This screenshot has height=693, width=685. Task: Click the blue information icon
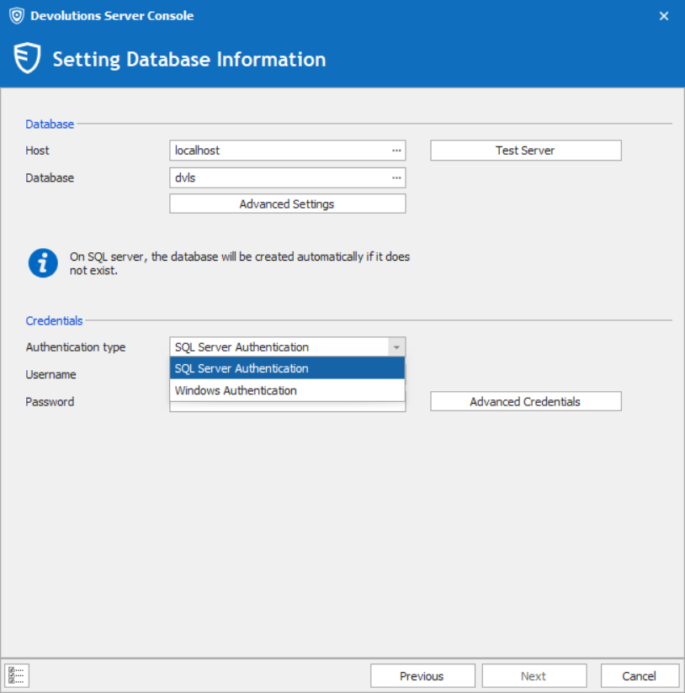pyautogui.click(x=43, y=263)
